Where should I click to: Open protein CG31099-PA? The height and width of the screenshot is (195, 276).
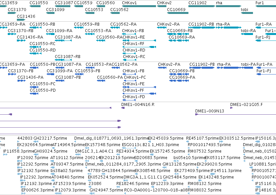(60, 71)
